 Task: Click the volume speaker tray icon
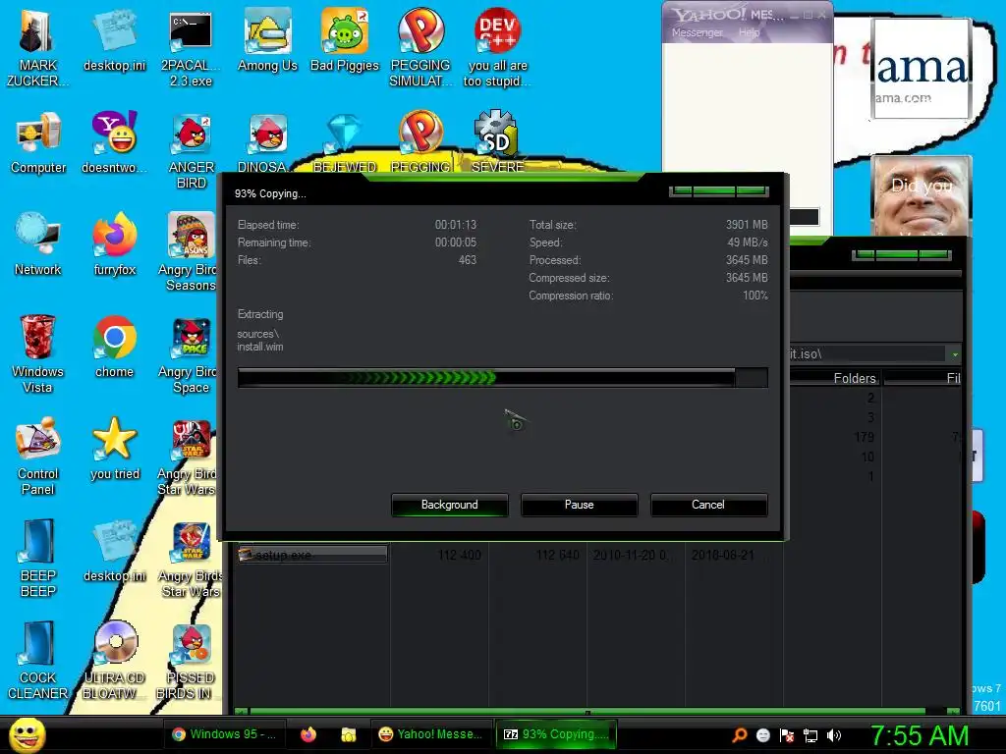[835, 735]
